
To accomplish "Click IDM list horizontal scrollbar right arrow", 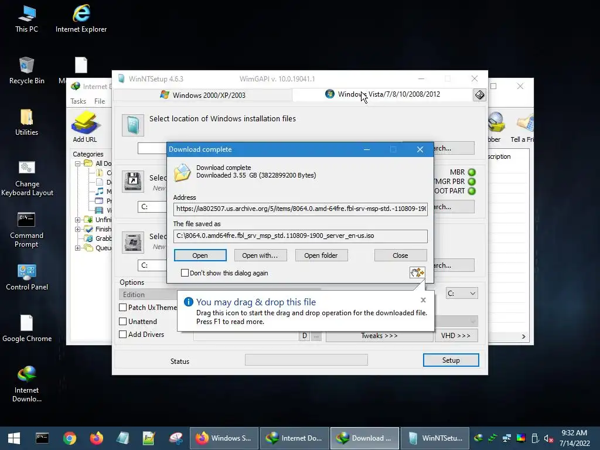I will [x=523, y=337].
